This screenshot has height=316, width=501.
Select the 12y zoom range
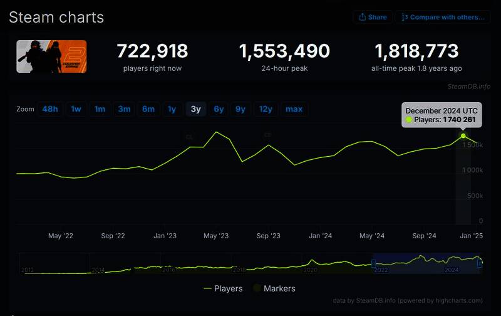[266, 109]
